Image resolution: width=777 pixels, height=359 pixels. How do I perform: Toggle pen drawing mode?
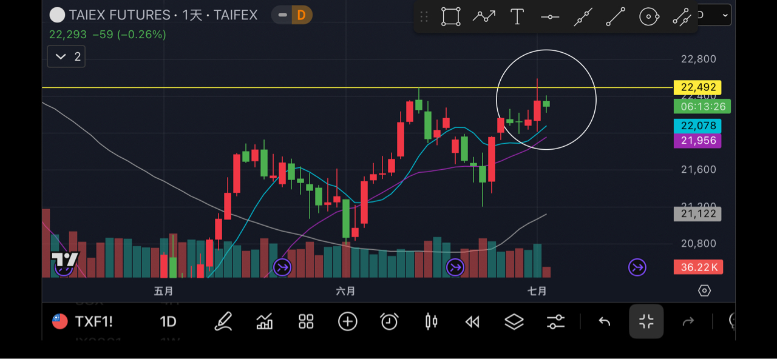[223, 321]
